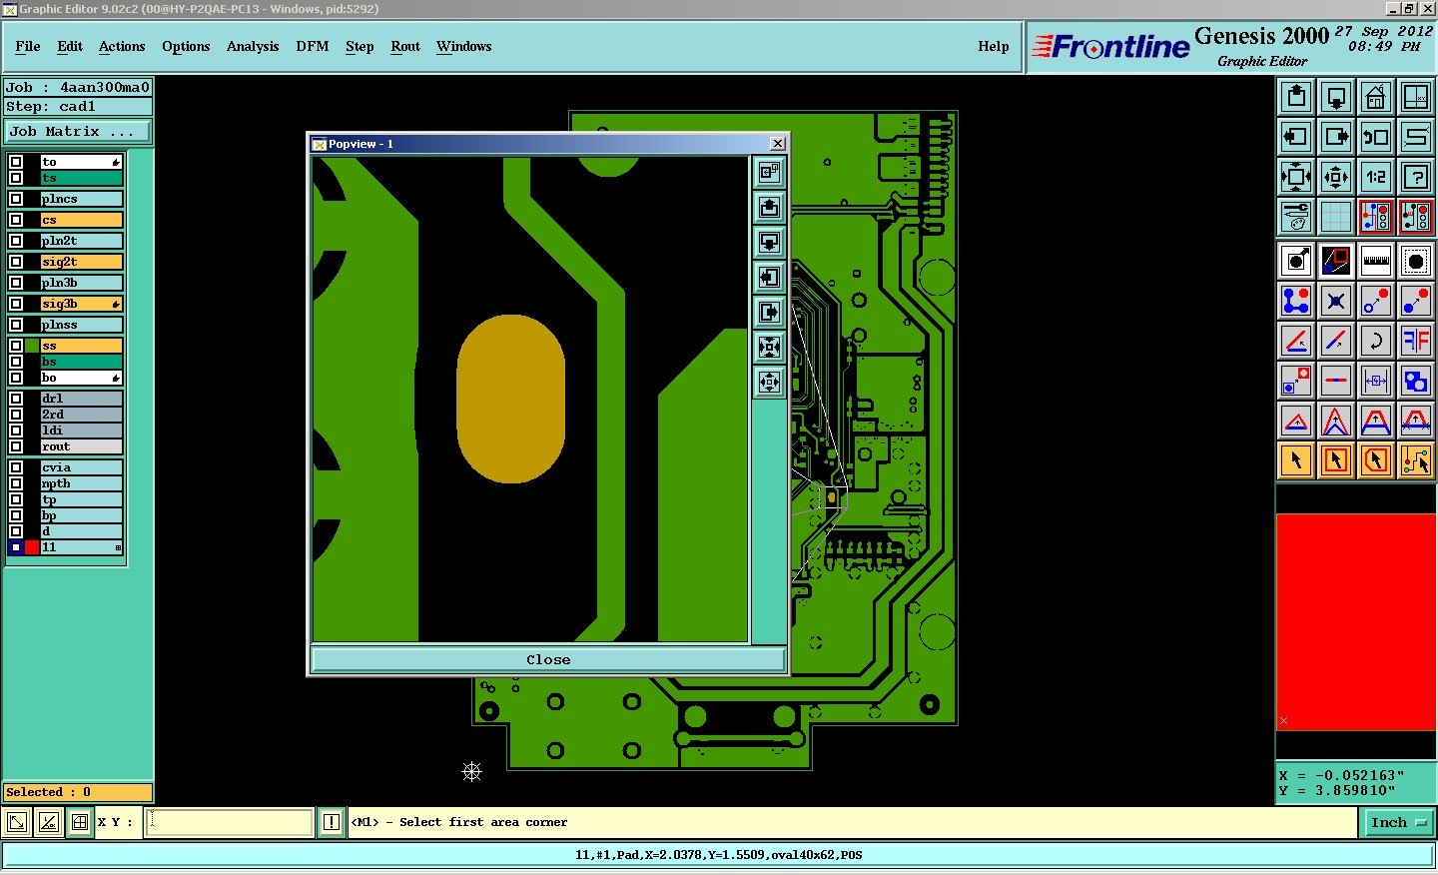Screen dimensions: 1438x875
Task: Toggle display checkbox for layer ss
Action: point(16,346)
